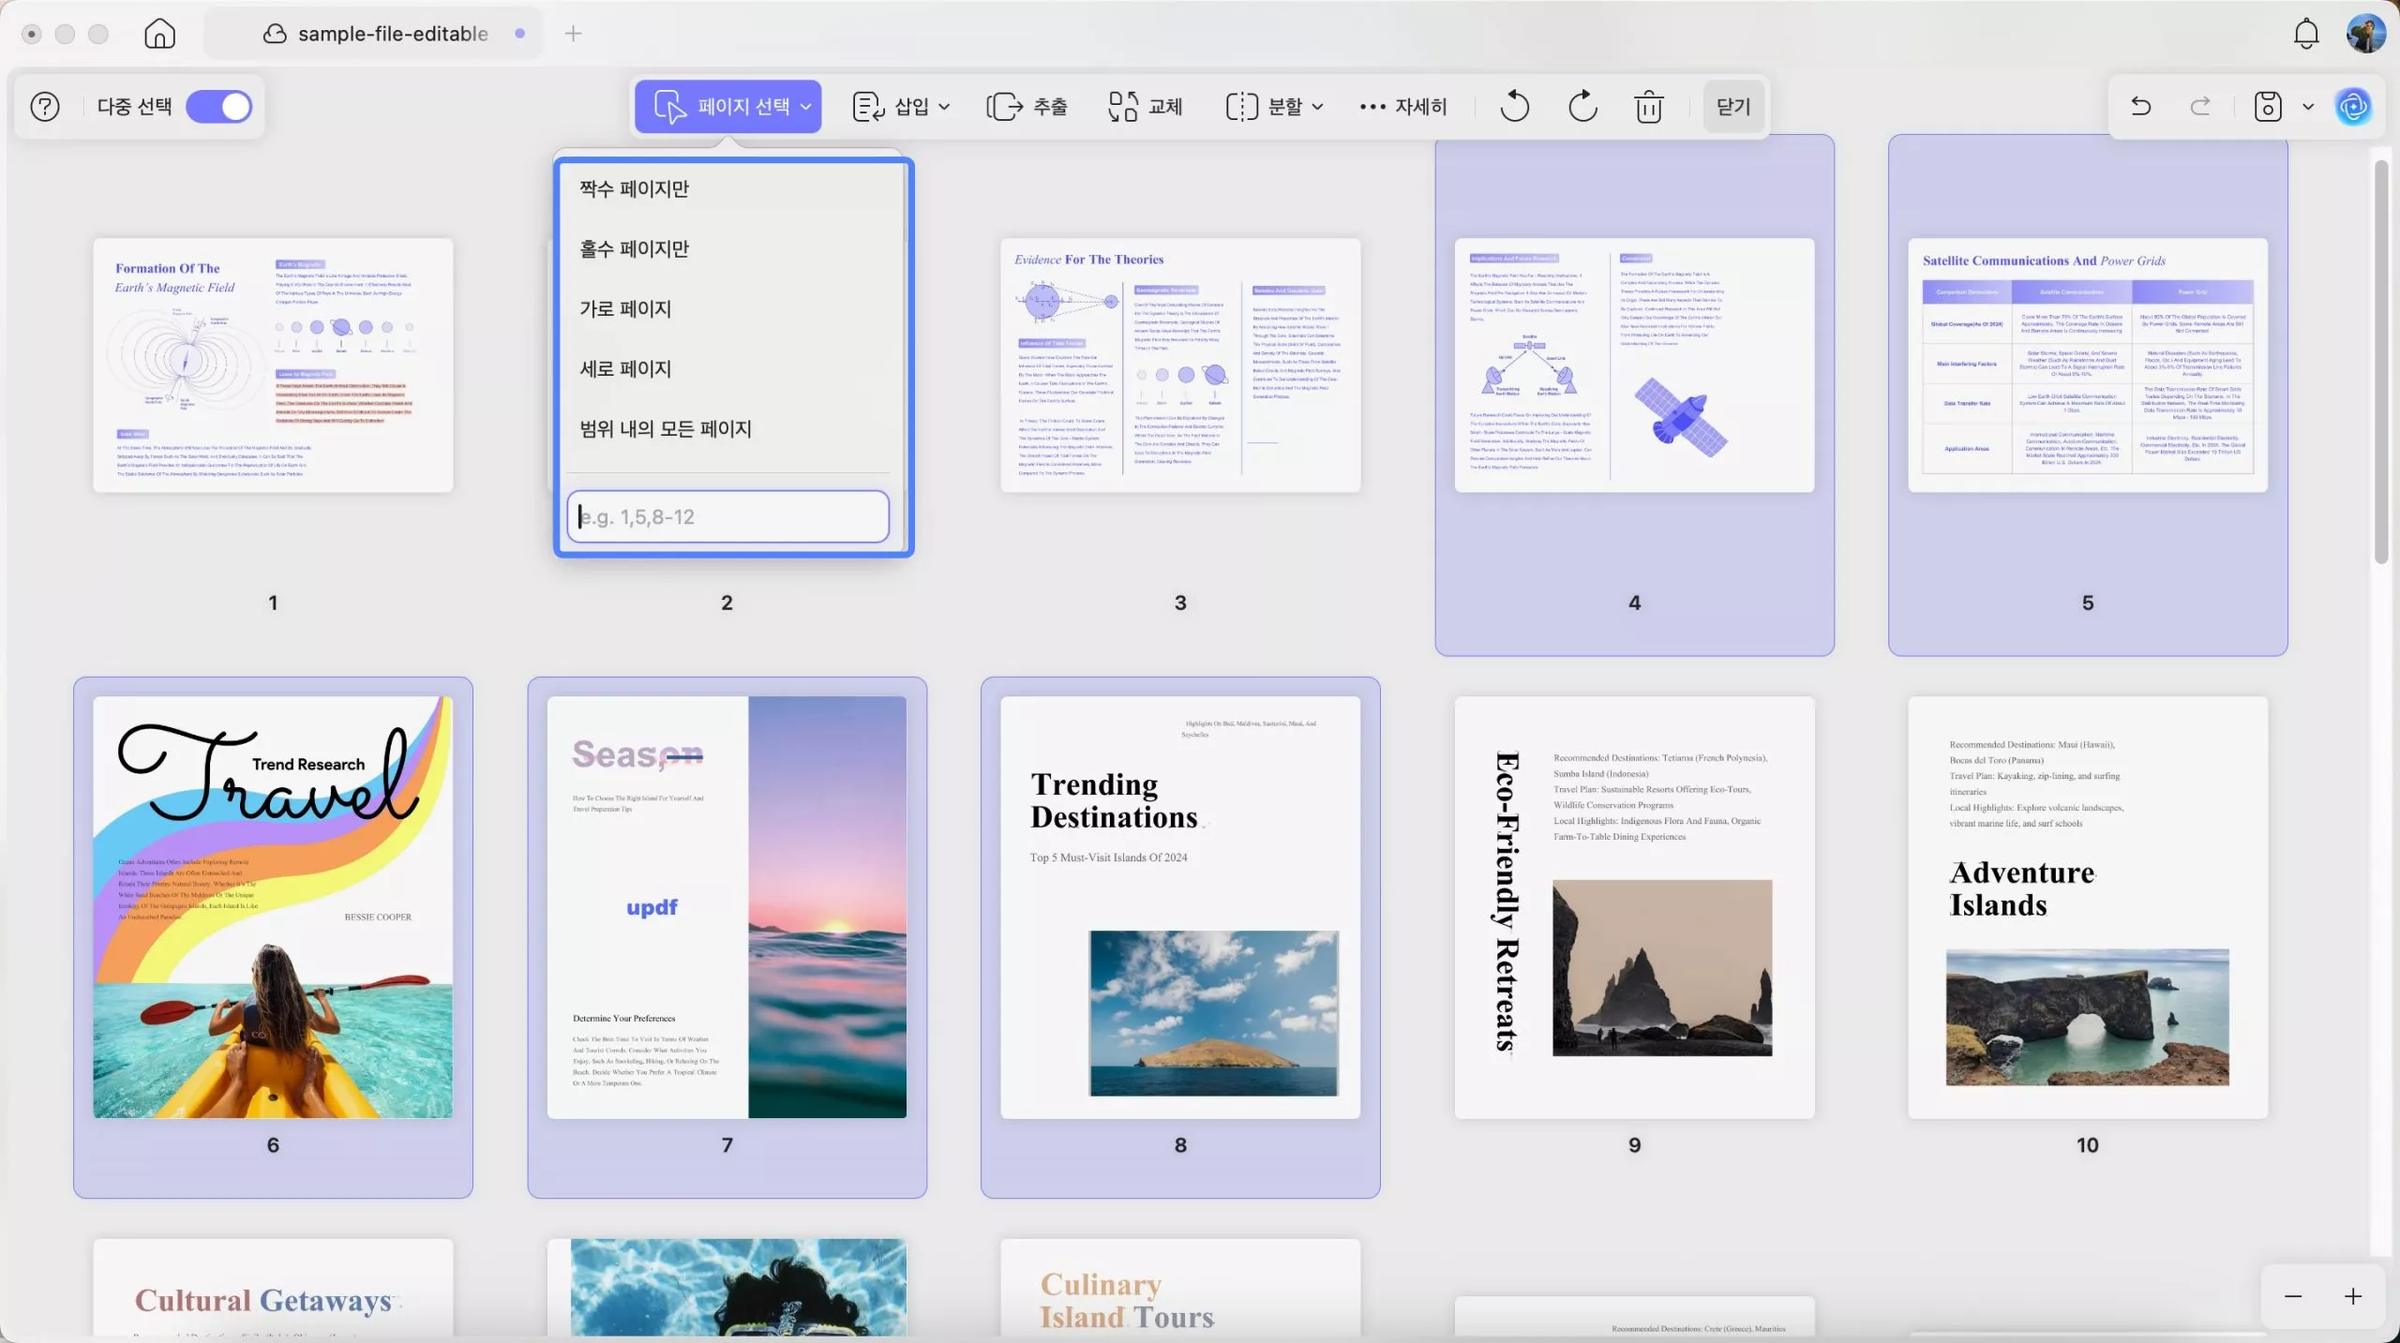
Task: Deselect page 6 Travel cover thumbnail
Action: [273, 907]
